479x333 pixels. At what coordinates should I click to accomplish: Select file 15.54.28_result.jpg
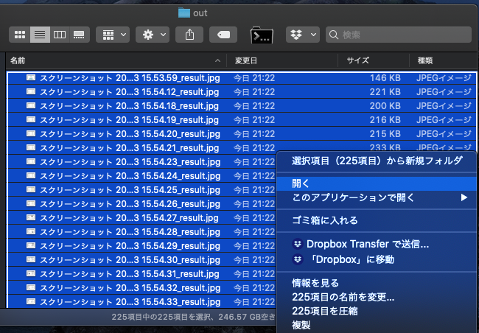130,232
